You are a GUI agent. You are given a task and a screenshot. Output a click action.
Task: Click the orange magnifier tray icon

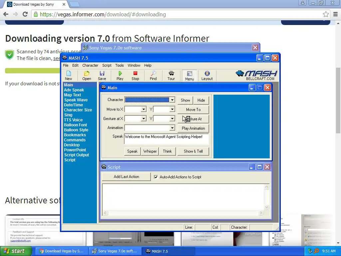pyautogui.click(x=316, y=251)
